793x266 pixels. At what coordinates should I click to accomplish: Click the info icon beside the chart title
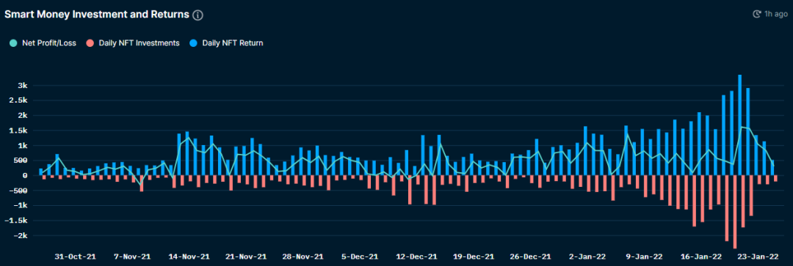coord(198,15)
